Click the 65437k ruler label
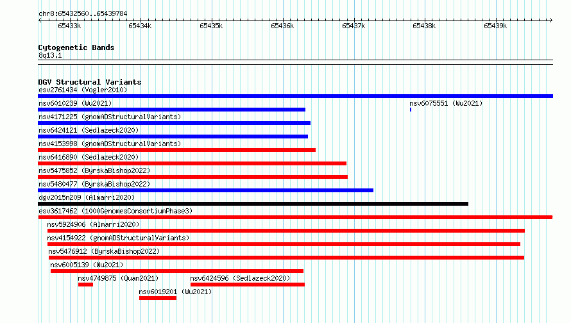The height and width of the screenshot is (323, 571). 354,26
